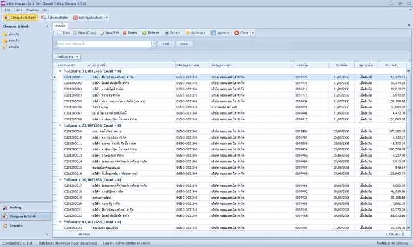Click New (Copy) to duplicate record
This screenshot has height=247, width=413.
[85, 33]
